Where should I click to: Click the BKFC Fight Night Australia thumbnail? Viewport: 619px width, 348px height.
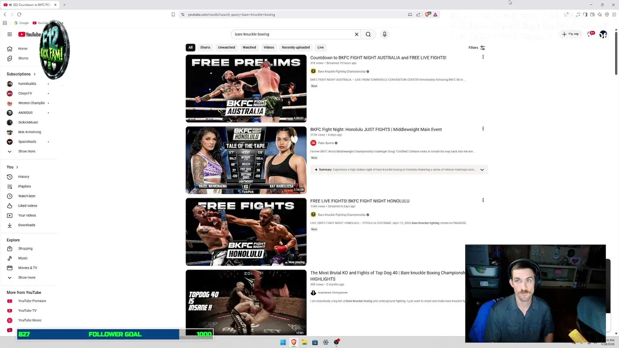(x=246, y=88)
